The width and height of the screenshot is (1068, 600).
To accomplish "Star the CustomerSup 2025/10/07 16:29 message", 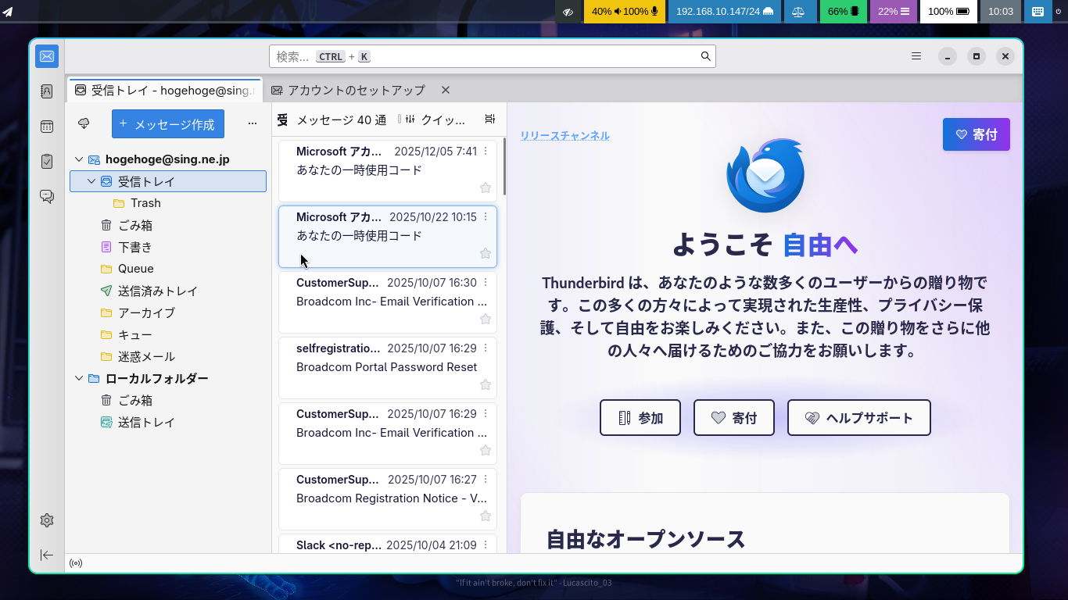I will point(486,450).
